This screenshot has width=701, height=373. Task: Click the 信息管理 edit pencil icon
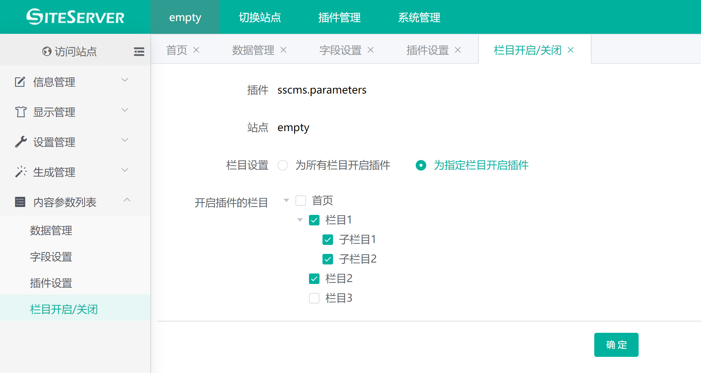20,82
